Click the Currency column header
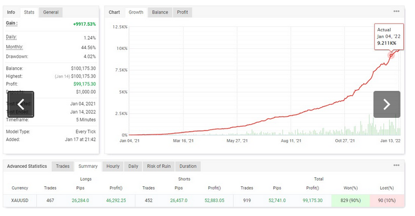Viewport: 415px width, 216px height. pyautogui.click(x=20, y=188)
